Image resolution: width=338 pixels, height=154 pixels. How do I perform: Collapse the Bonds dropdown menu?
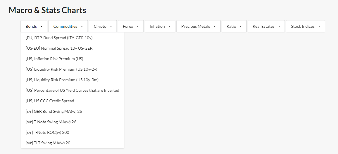34,26
